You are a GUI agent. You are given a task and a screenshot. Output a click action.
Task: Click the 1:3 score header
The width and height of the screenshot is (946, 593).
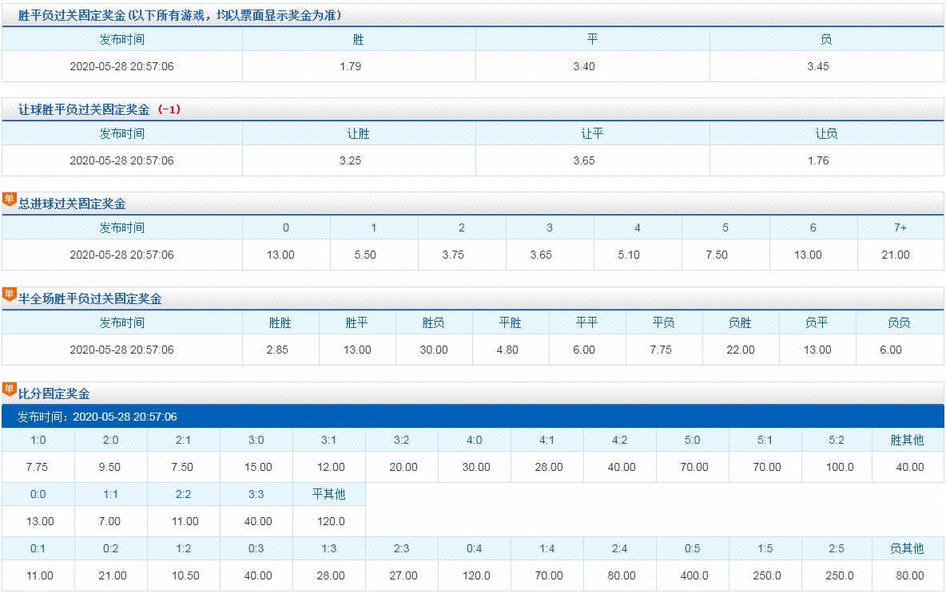(329, 548)
